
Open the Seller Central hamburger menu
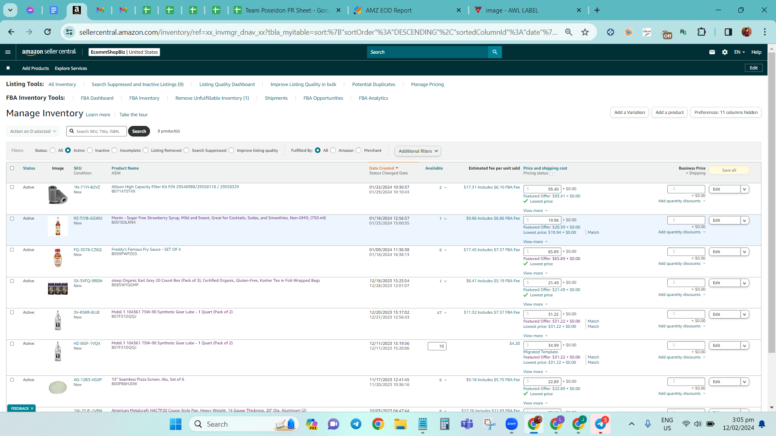[8, 52]
